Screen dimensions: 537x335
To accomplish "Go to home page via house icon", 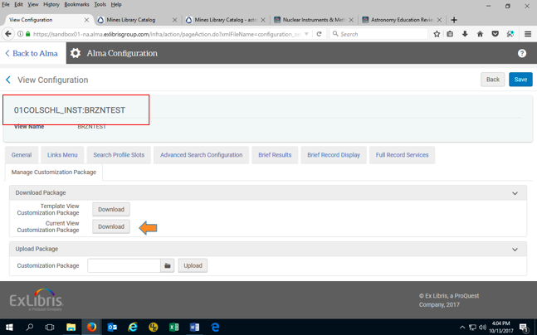I will tap(480, 34).
